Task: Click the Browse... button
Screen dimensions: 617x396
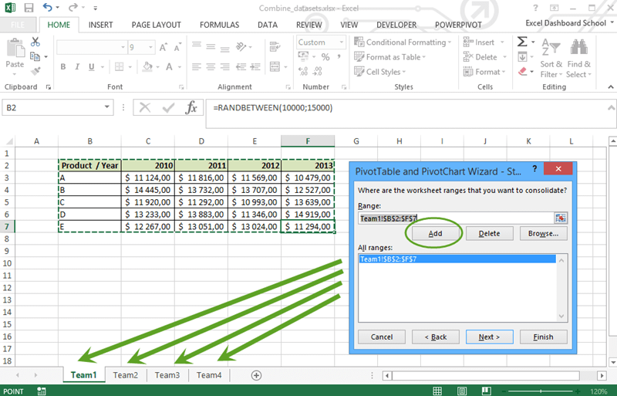Action: click(543, 234)
